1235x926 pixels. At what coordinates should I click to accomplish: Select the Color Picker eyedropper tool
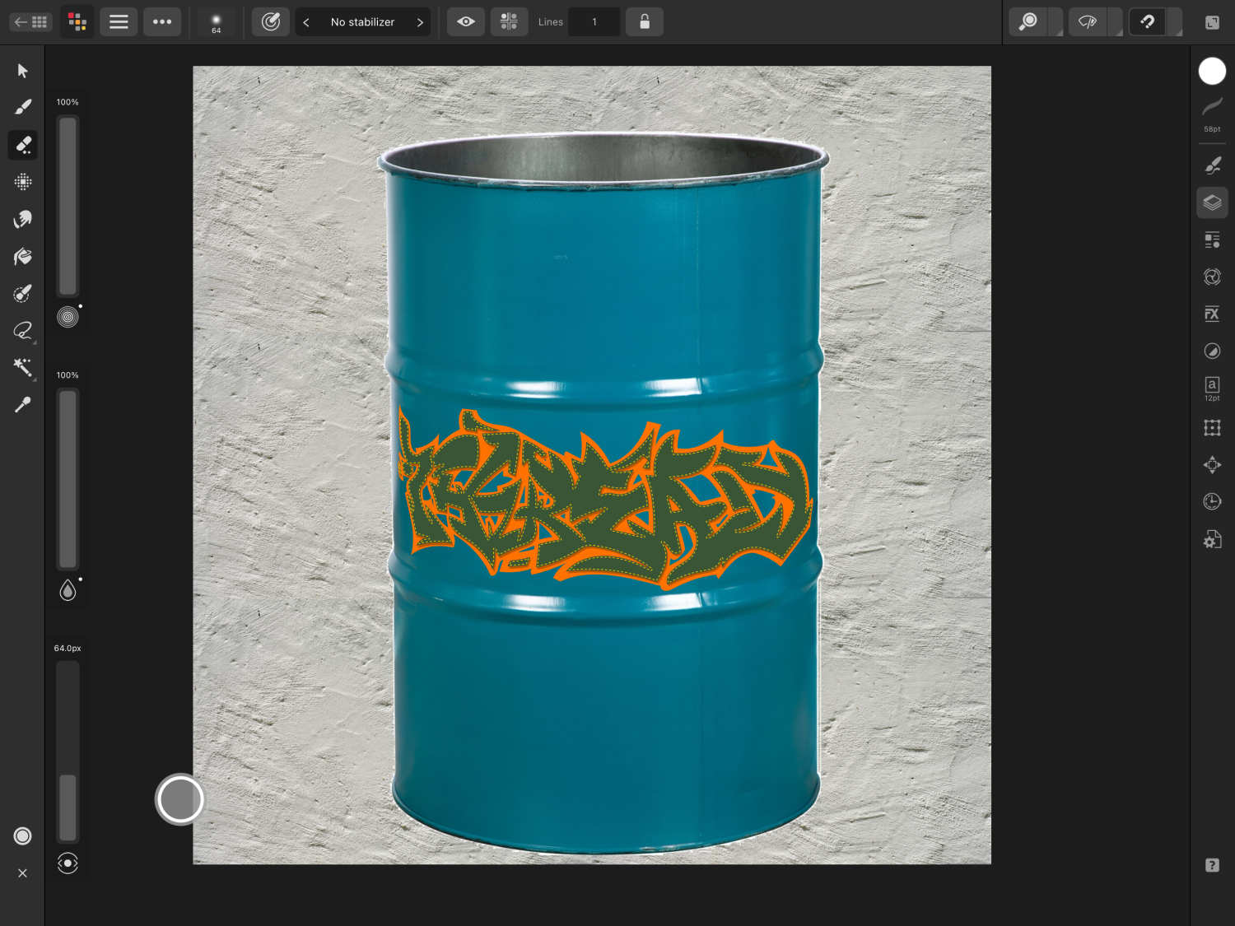coord(22,405)
